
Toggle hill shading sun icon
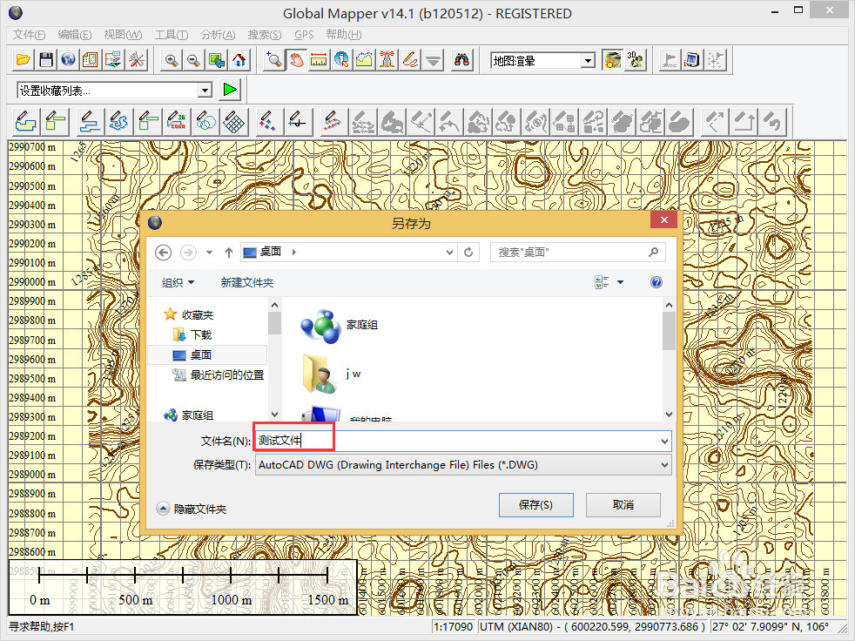(612, 59)
